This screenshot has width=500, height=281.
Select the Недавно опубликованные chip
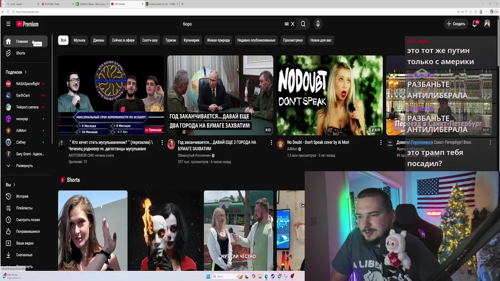[256, 40]
